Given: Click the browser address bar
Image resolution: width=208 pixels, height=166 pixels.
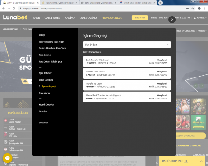Looking at the screenshot, I should click(x=102, y=9).
